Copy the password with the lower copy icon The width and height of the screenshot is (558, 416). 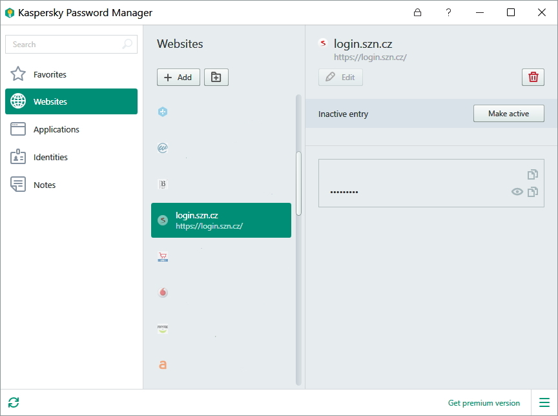click(533, 192)
